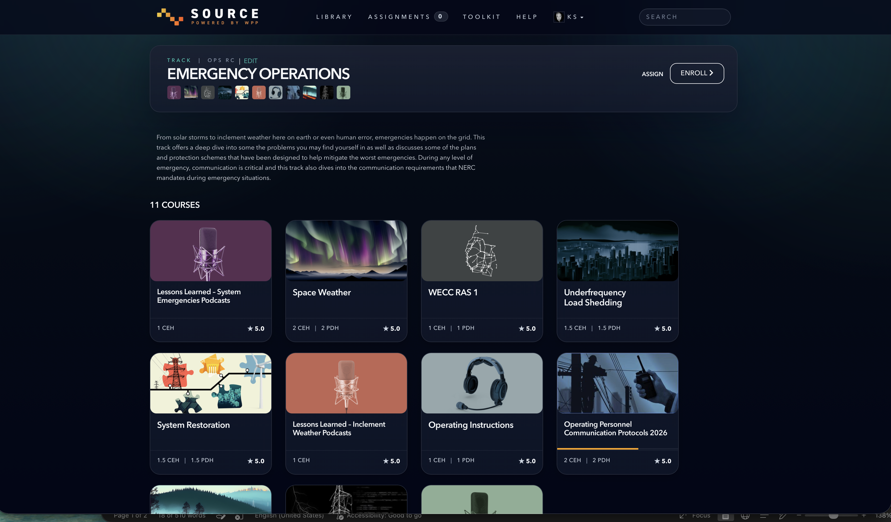Select the green microphone mini icon under the title
891x522 pixels.
(x=343, y=93)
